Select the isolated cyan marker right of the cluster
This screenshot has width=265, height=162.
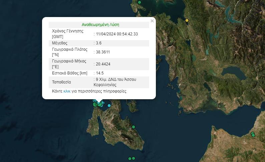click(x=109, y=106)
